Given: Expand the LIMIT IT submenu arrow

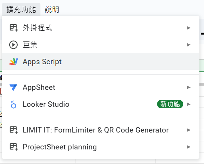Looking at the screenshot, I should 189,130.
